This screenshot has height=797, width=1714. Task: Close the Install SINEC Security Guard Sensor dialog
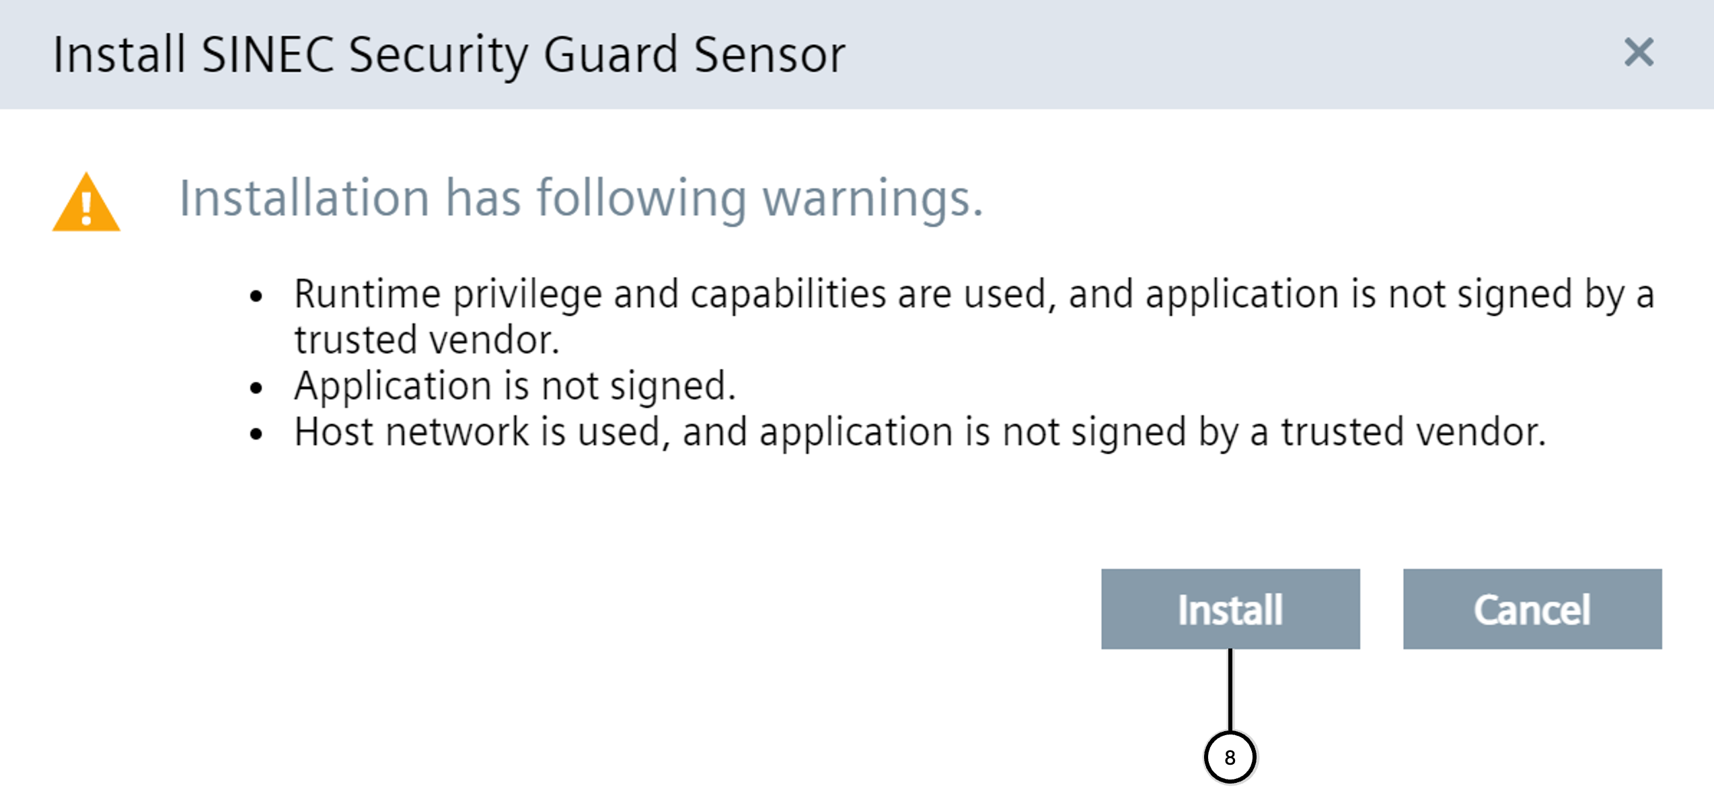pyautogui.click(x=1638, y=52)
